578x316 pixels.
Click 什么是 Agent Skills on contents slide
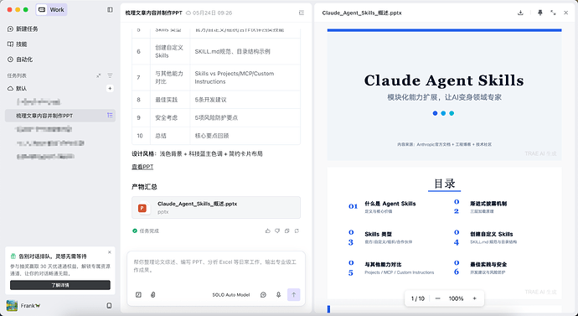390,204
